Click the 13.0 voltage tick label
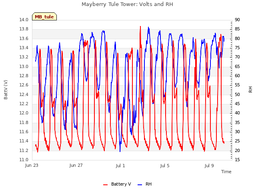 (24, 66)
